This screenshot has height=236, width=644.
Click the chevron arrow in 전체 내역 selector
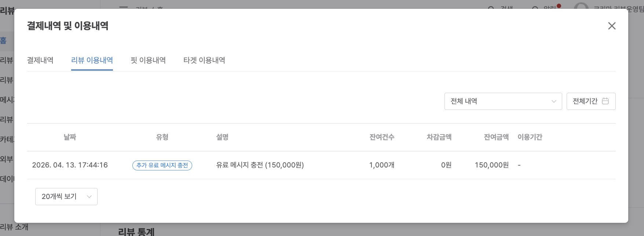554,102
